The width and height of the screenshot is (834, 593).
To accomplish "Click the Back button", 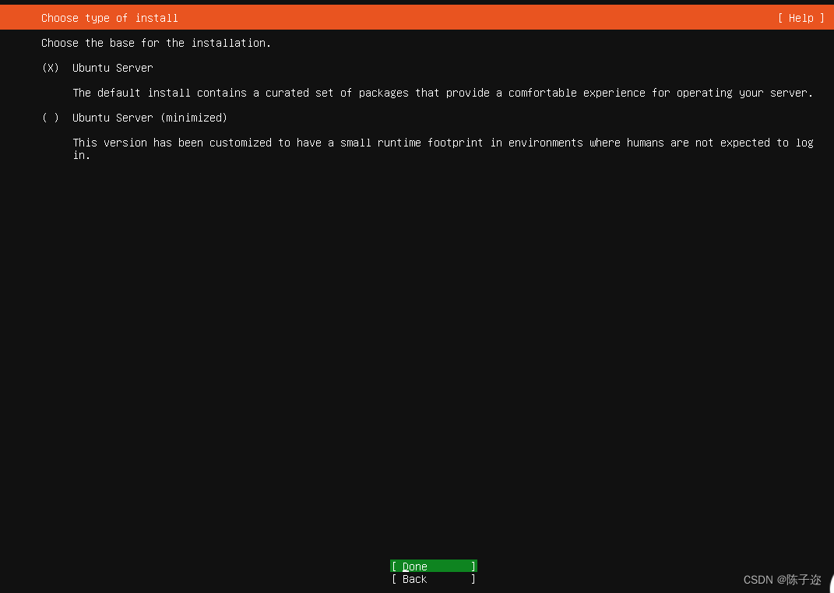I will (x=434, y=579).
